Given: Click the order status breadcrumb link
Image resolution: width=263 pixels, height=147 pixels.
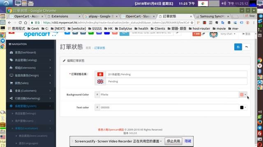Looking at the screenshot, I should click(99, 48).
